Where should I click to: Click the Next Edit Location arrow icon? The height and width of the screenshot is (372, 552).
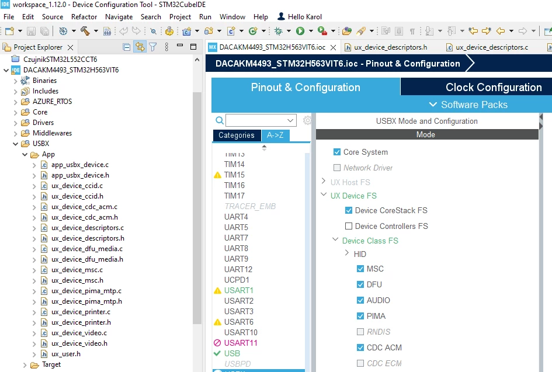pyautogui.click(x=487, y=31)
